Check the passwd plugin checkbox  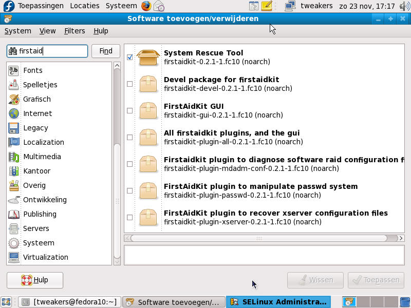point(130,190)
